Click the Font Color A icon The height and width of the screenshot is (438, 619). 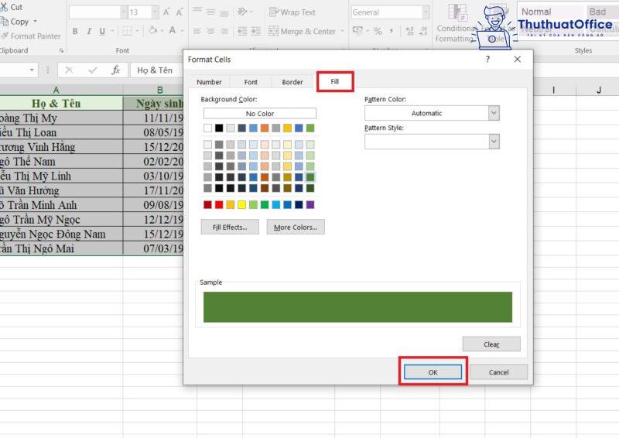(x=173, y=30)
